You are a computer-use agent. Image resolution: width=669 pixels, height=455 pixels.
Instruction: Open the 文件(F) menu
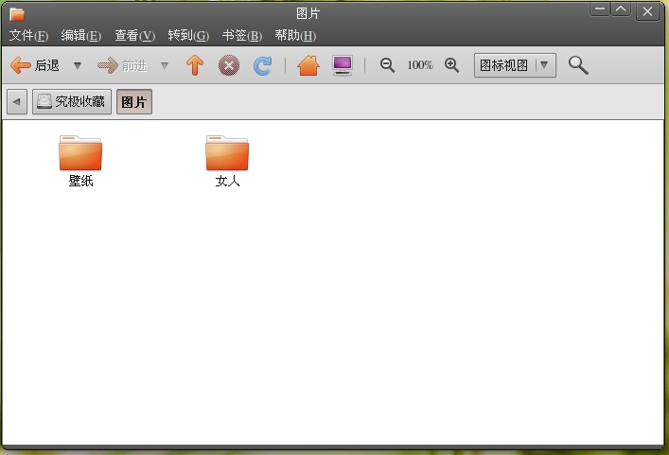[x=28, y=35]
